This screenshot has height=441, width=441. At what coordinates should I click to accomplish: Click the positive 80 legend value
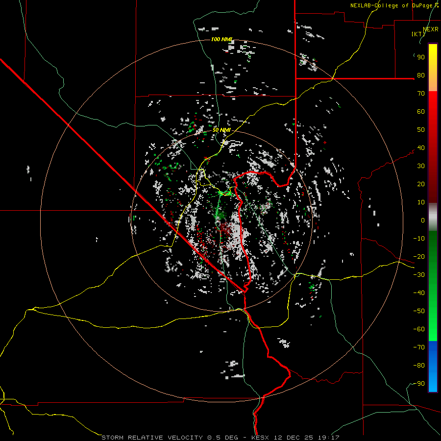coord(421,75)
